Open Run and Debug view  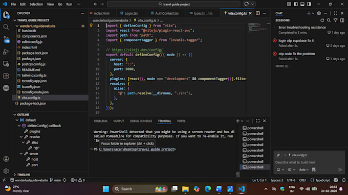6,52
